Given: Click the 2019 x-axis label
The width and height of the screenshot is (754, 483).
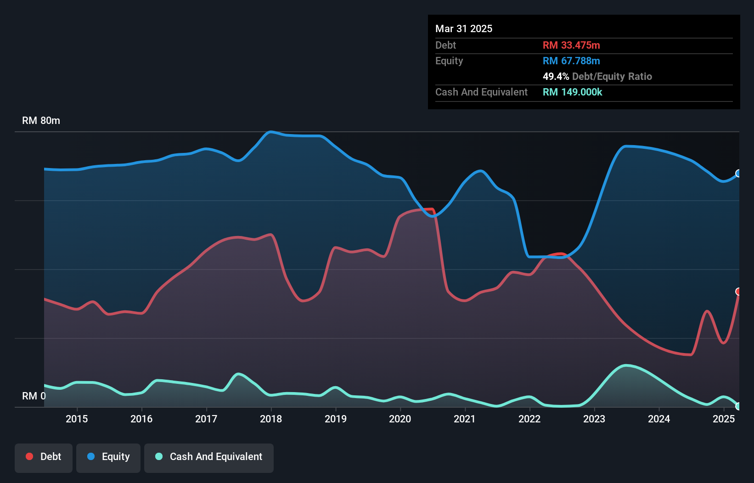Looking at the screenshot, I should coord(336,419).
